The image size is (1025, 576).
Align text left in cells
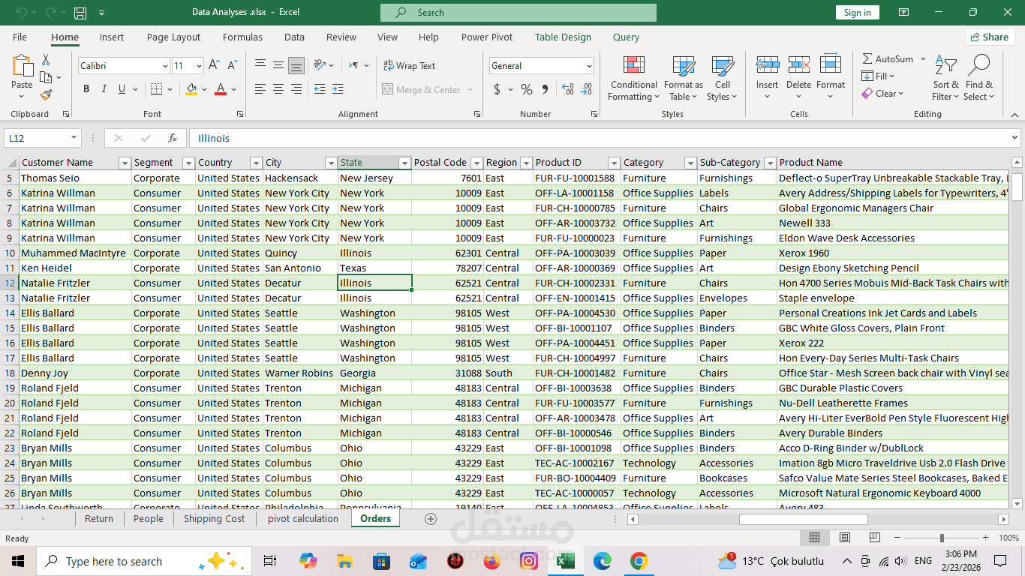[x=260, y=89]
